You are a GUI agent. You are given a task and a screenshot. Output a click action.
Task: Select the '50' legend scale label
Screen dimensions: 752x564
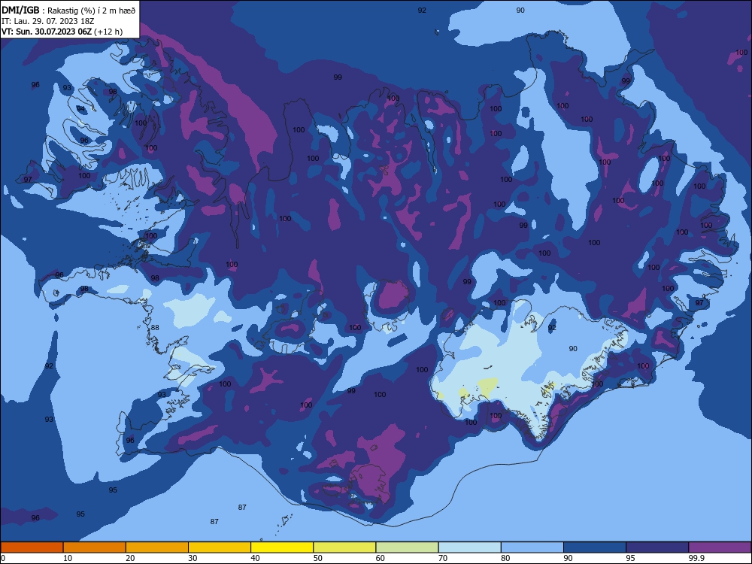point(318,558)
